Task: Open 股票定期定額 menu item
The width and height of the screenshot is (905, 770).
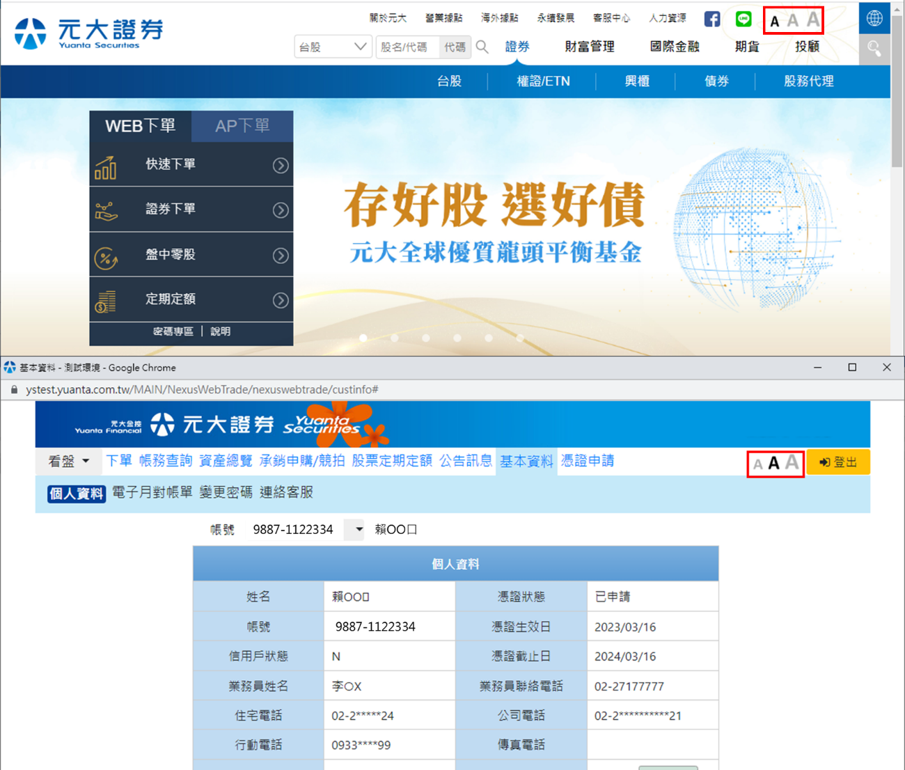Action: point(392,461)
